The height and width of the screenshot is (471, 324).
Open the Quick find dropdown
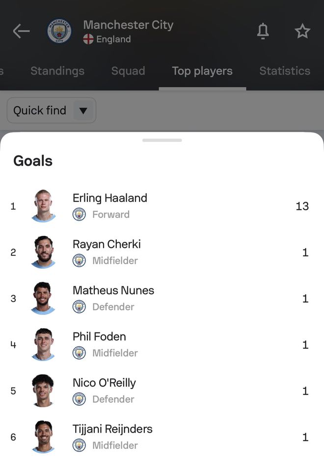[x=52, y=111]
